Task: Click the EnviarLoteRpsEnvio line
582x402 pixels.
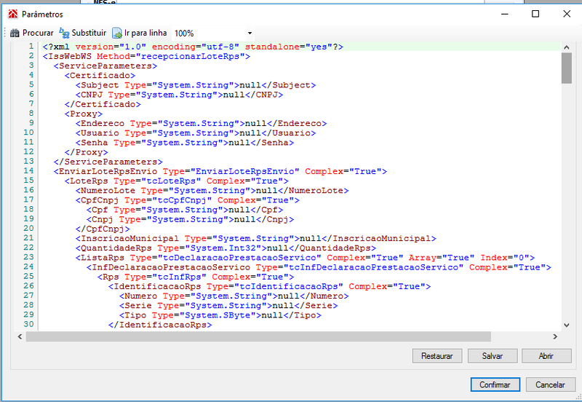Action: [x=220, y=171]
